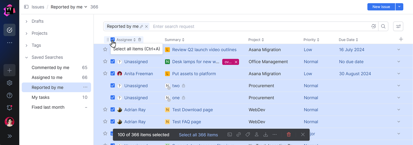Toggle the select all items checkbox

coord(112,40)
